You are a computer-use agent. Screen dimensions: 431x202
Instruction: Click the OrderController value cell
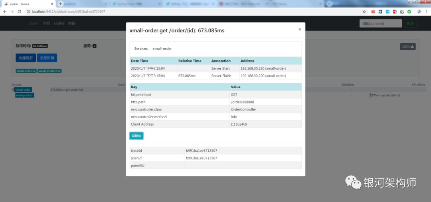pyautogui.click(x=265, y=109)
